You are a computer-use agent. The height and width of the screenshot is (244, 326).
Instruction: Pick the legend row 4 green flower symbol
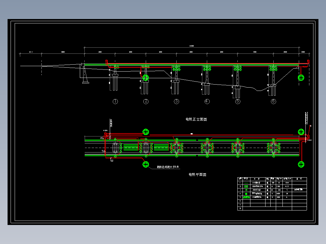click(x=246, y=194)
